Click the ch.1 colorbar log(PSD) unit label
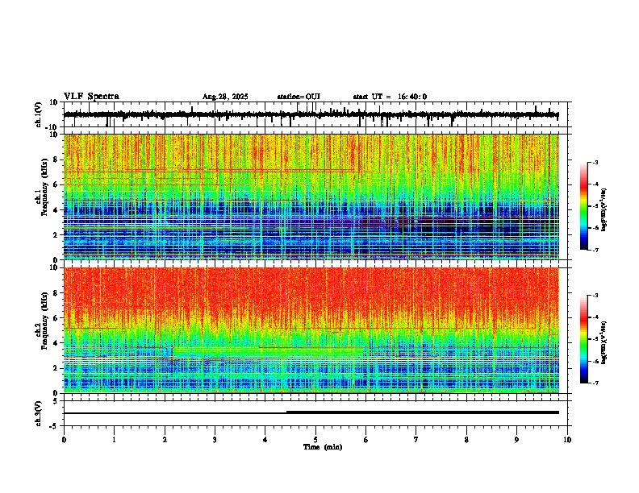This screenshot has height=493, width=639. pos(604,210)
